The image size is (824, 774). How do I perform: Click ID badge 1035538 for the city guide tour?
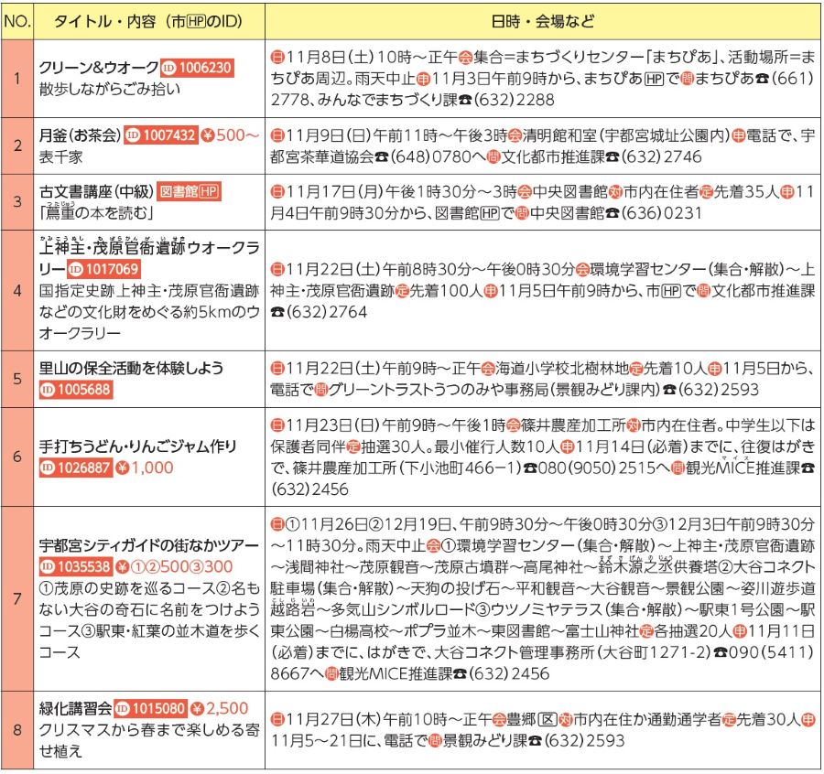pos(75,564)
